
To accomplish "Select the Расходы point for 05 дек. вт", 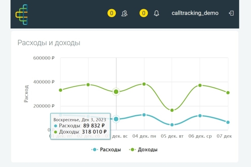I will [172, 125].
